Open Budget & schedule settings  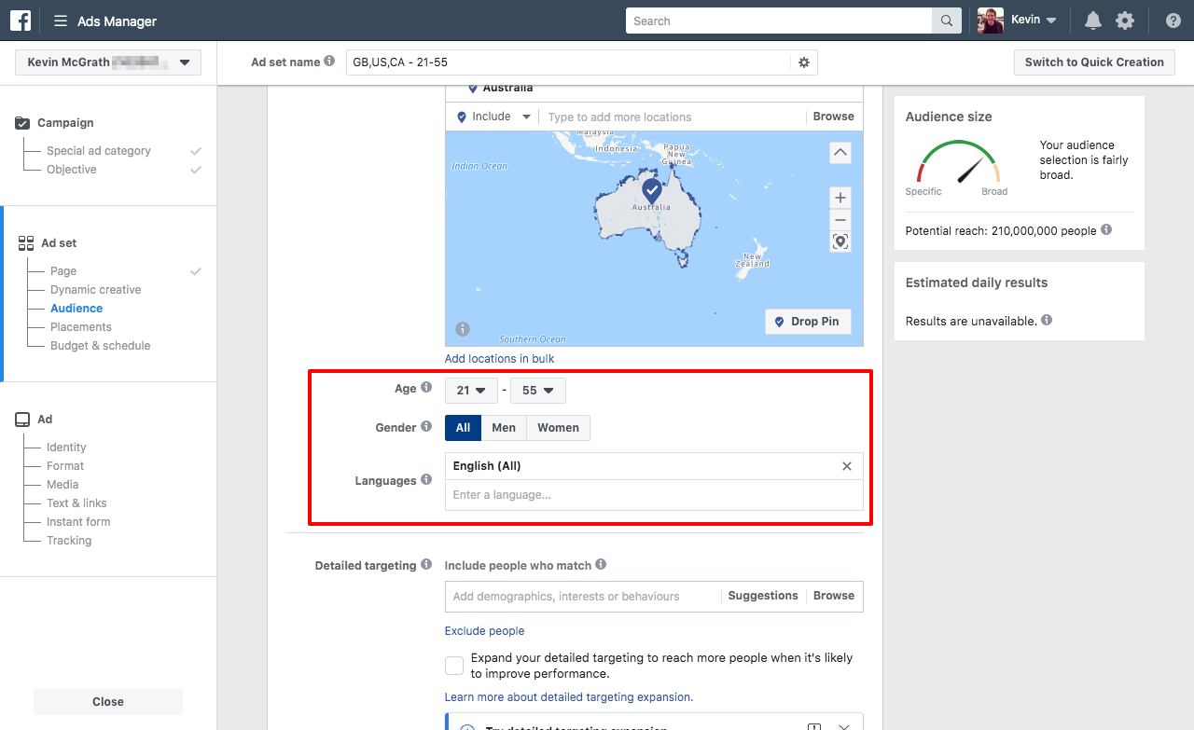(103, 345)
